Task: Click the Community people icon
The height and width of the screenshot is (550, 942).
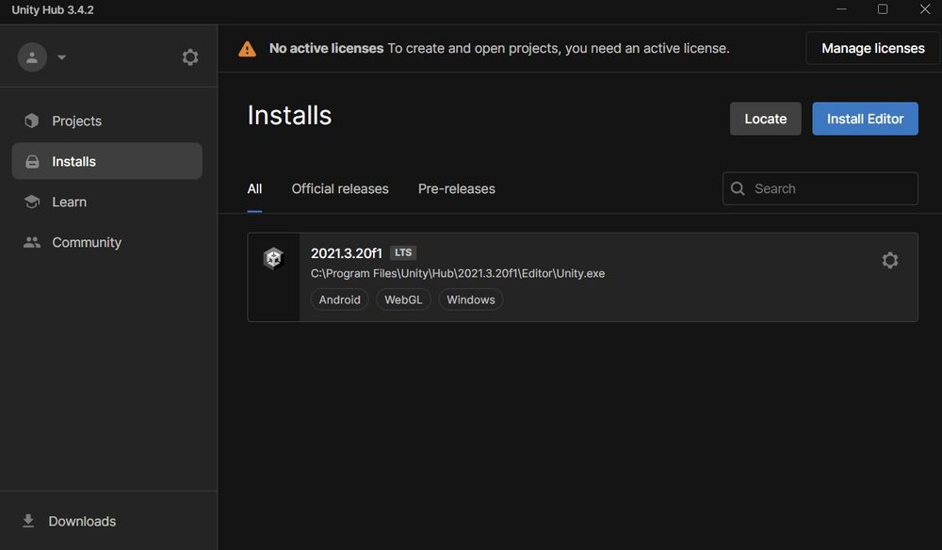Action: [30, 241]
